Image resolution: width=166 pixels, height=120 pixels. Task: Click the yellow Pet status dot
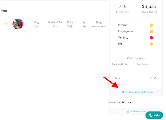pos(151,44)
